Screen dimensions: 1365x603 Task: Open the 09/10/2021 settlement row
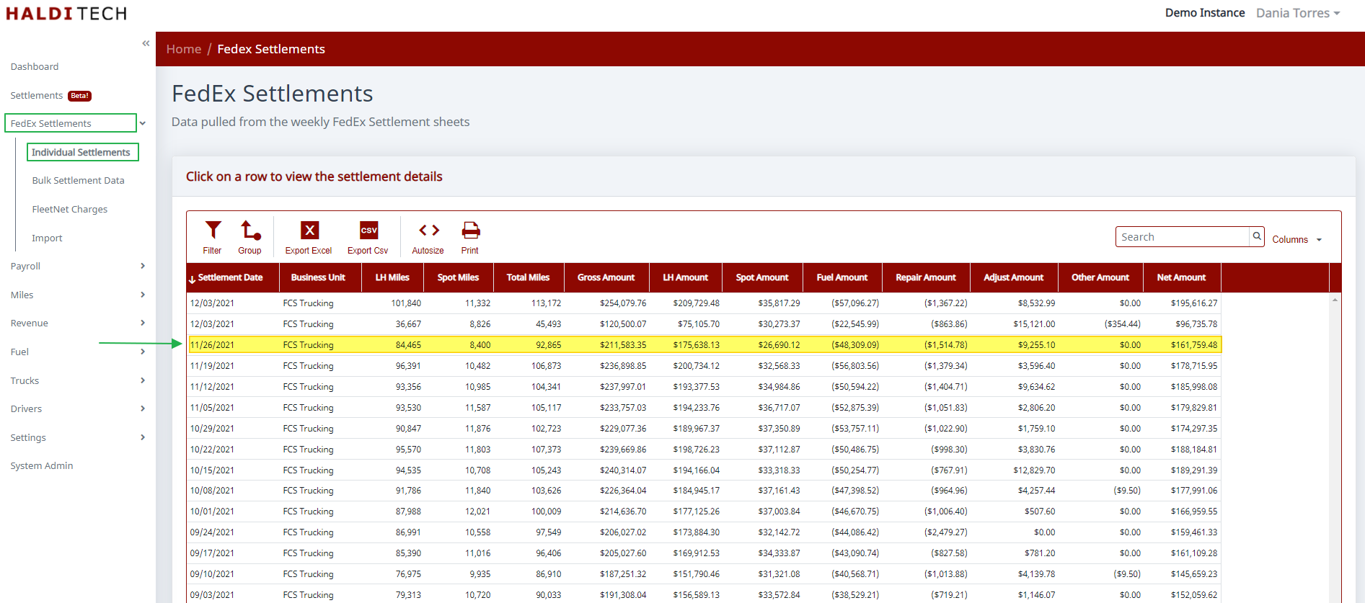click(x=704, y=574)
